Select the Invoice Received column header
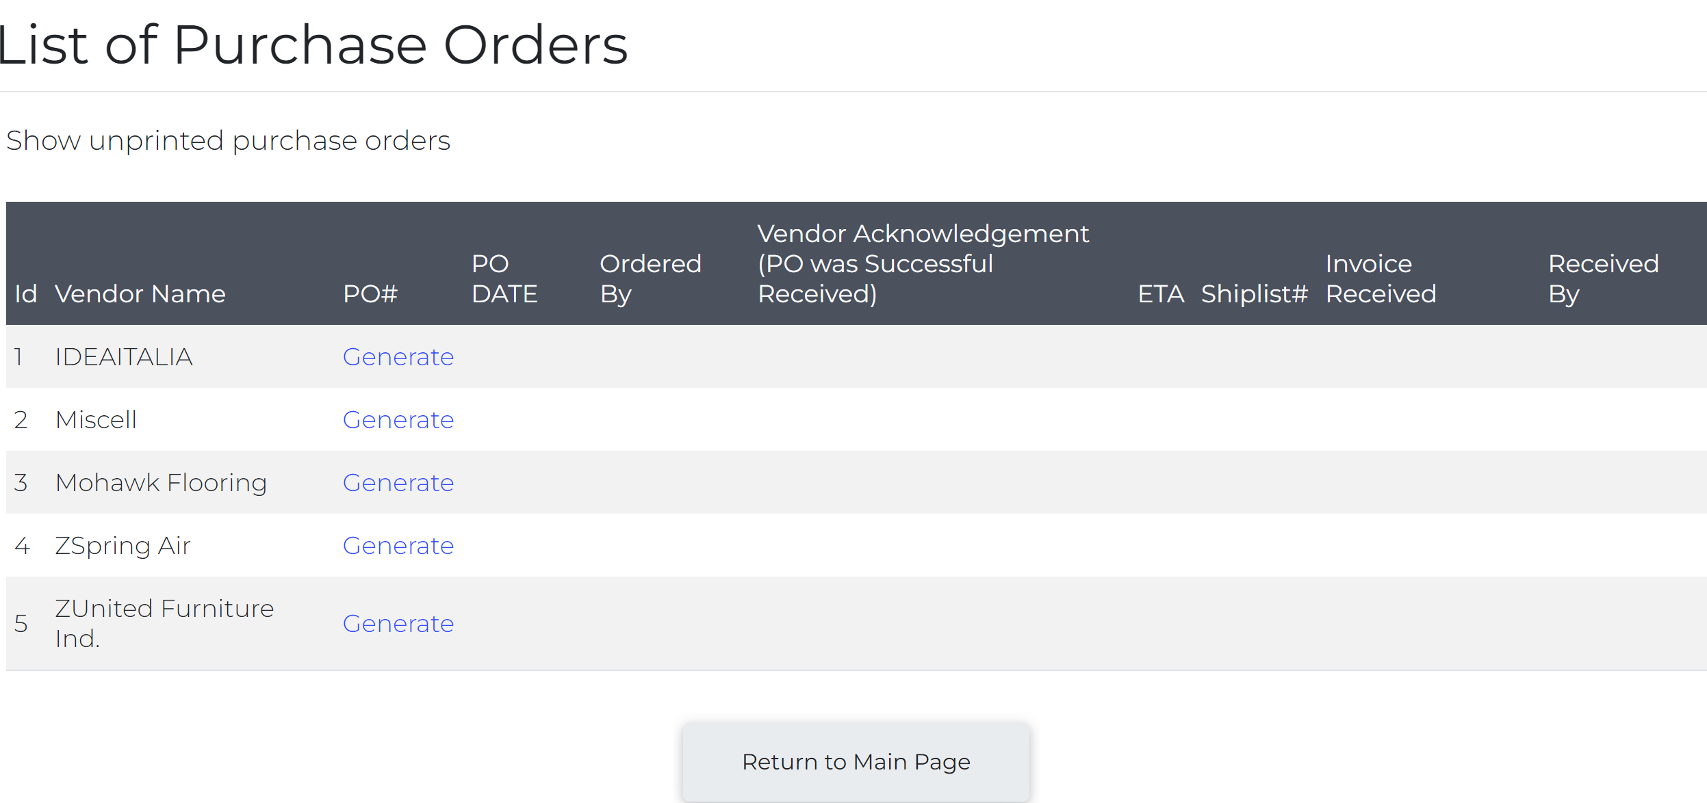This screenshot has width=1707, height=803. click(1381, 279)
